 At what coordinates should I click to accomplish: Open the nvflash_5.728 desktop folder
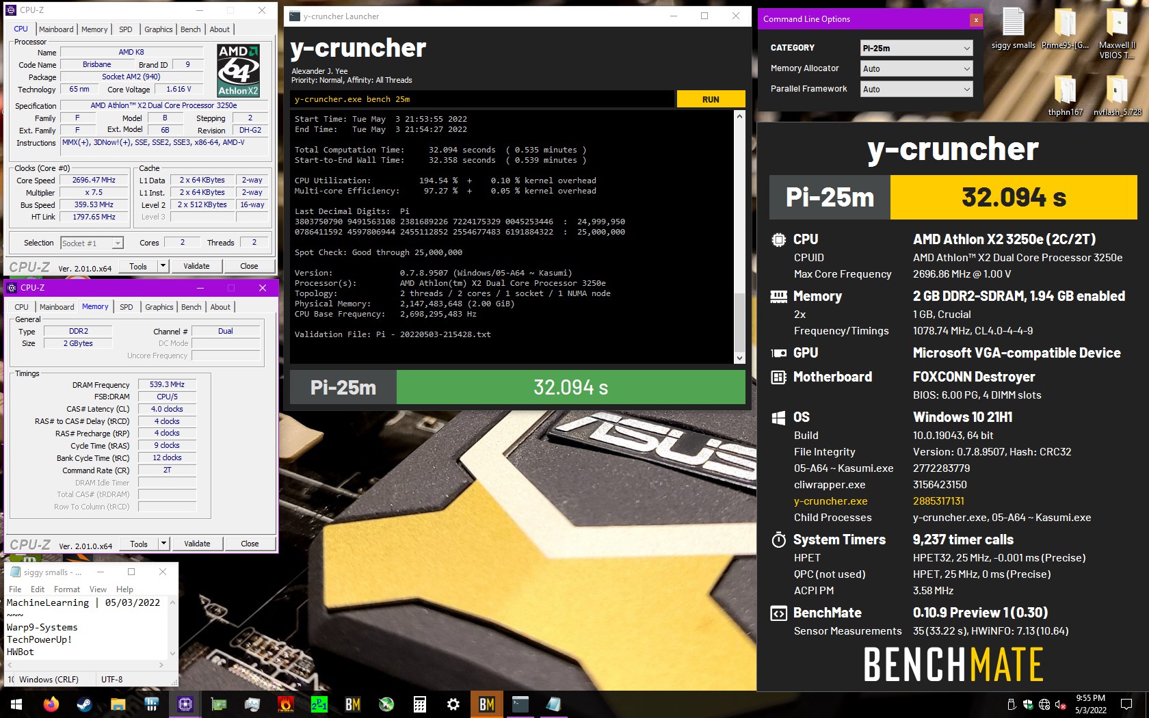1117,94
